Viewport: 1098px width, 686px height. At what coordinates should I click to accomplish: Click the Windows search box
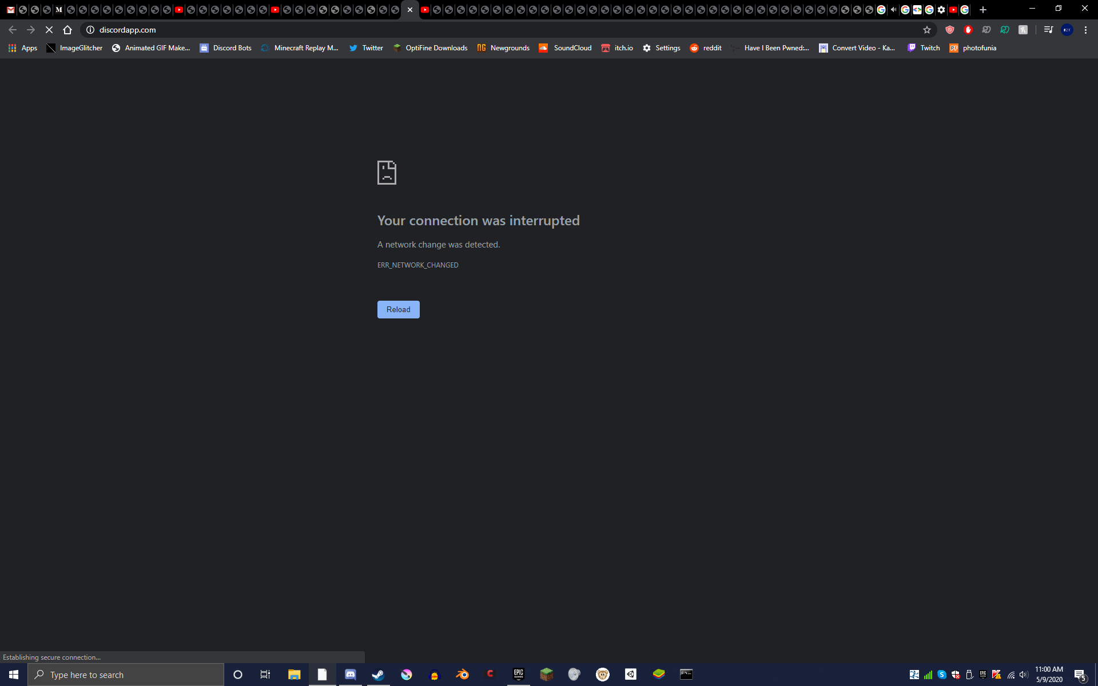click(126, 675)
